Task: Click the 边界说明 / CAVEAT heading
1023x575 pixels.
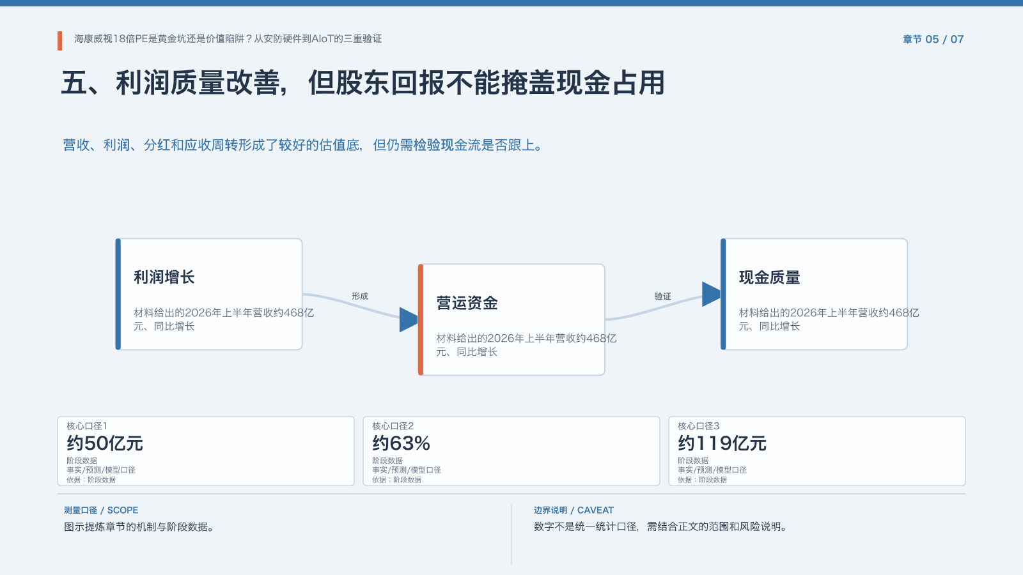Action: [574, 510]
